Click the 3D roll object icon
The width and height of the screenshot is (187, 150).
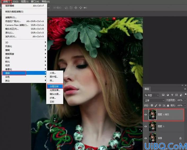[71, 8]
